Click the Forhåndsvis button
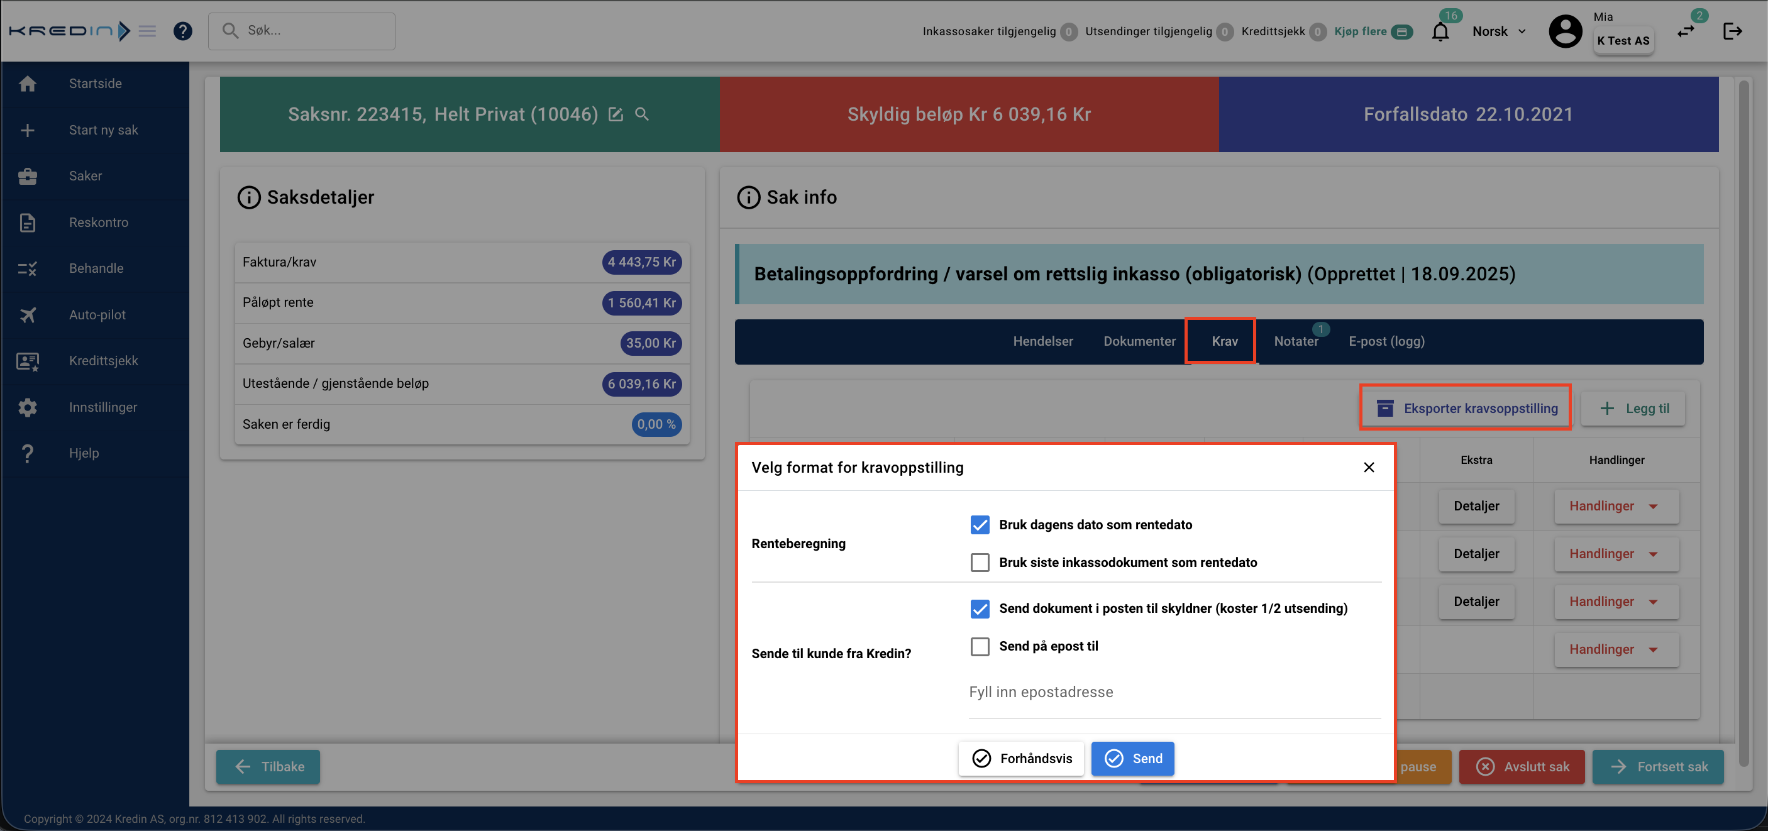This screenshot has width=1768, height=831. [x=1020, y=758]
